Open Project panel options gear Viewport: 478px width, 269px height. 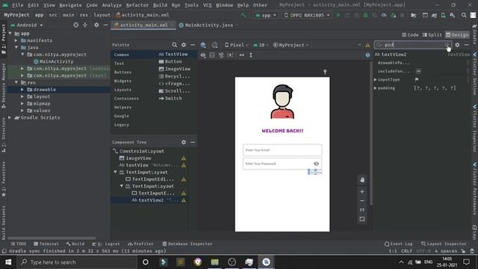click(96, 25)
